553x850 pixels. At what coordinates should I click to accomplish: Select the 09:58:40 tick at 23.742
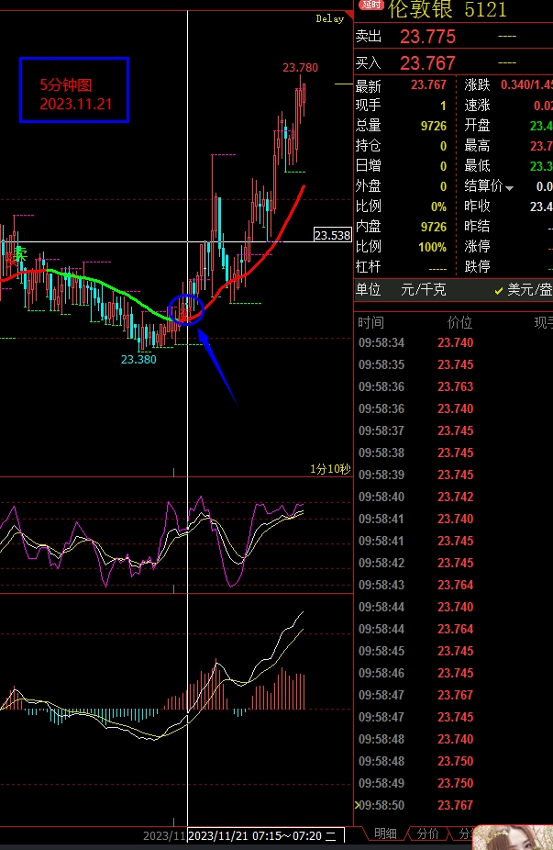pos(453,498)
